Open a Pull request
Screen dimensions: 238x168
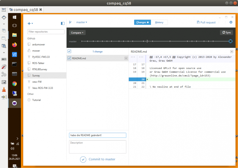click(x=206, y=22)
